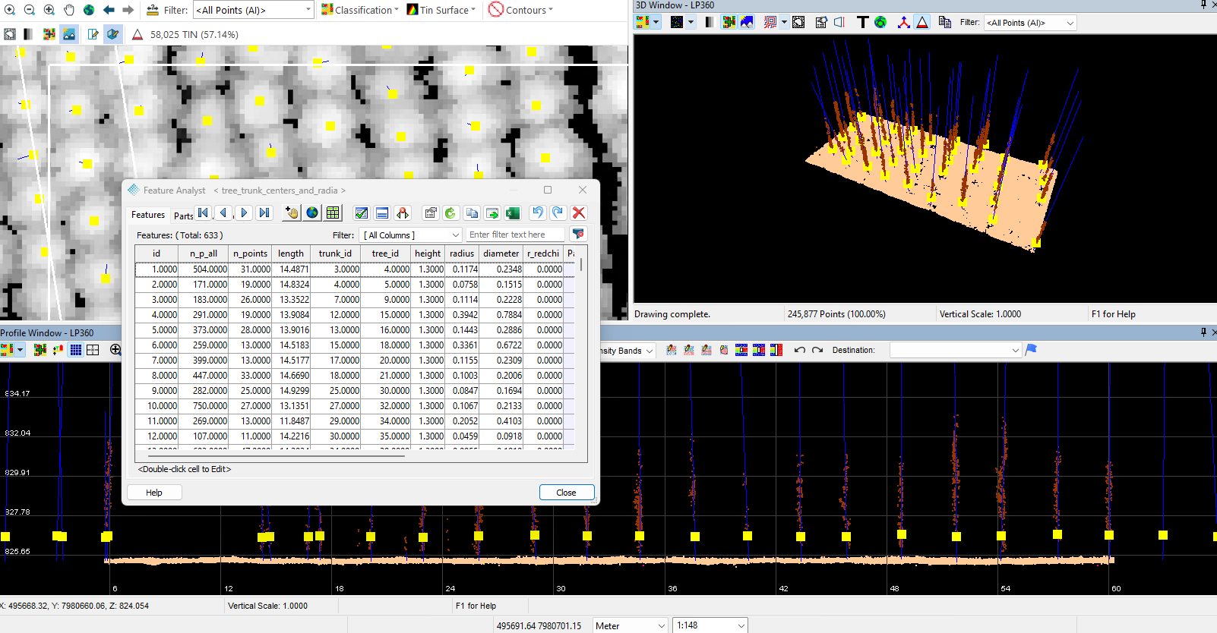Toggle the pin icon of 3D Window panel

[x=1203, y=5]
